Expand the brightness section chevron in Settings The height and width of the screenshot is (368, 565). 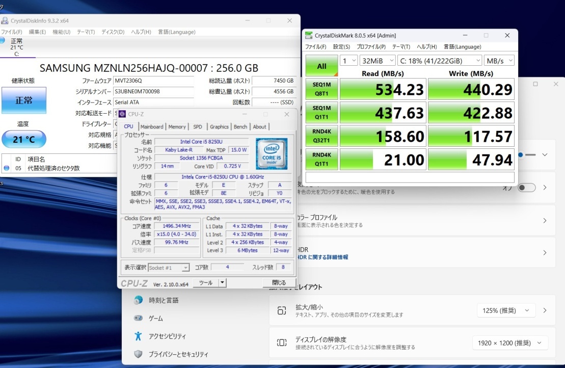coord(545,154)
